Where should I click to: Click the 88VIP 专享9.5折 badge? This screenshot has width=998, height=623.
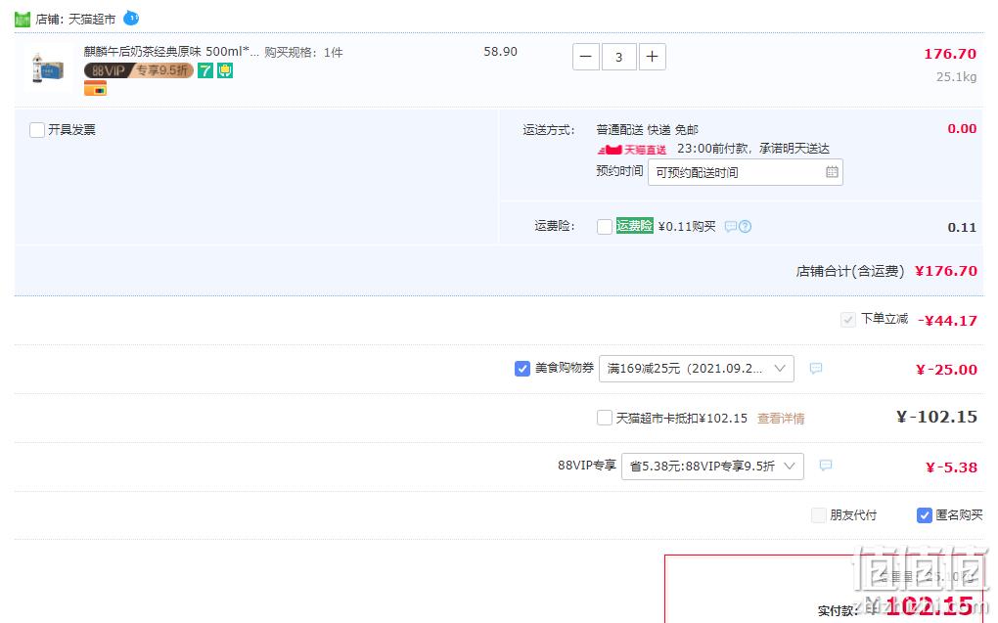[x=139, y=70]
